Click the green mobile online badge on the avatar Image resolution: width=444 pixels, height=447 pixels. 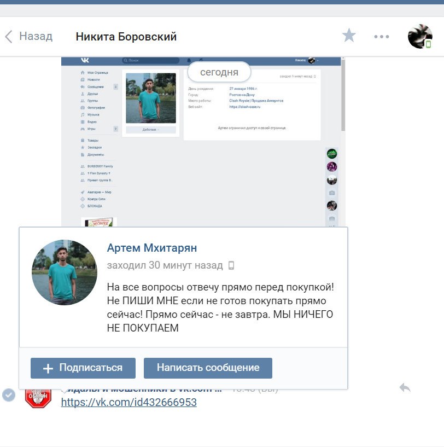(428, 44)
